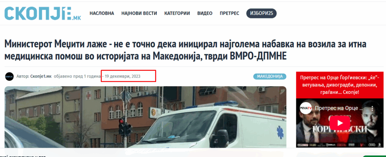Open the ambulance article image
Screen dimensions: 386x157
click(x=146, y=117)
